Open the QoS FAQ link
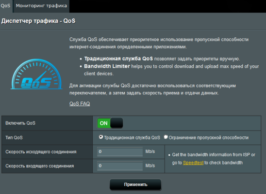Image resolution: width=266 pixels, height=194 pixels. pyautogui.click(x=80, y=104)
